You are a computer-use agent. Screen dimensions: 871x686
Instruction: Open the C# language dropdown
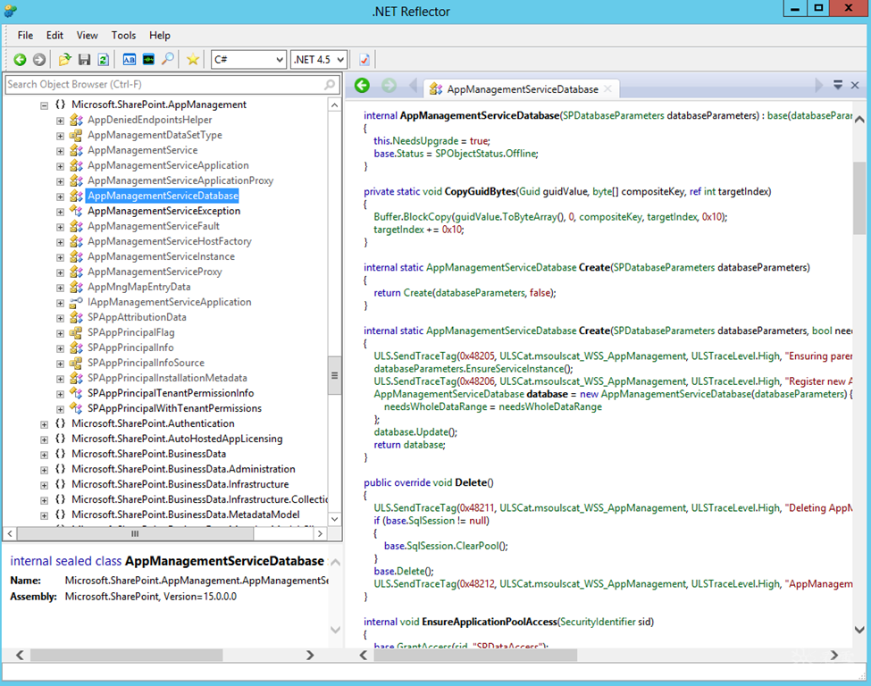coord(248,60)
